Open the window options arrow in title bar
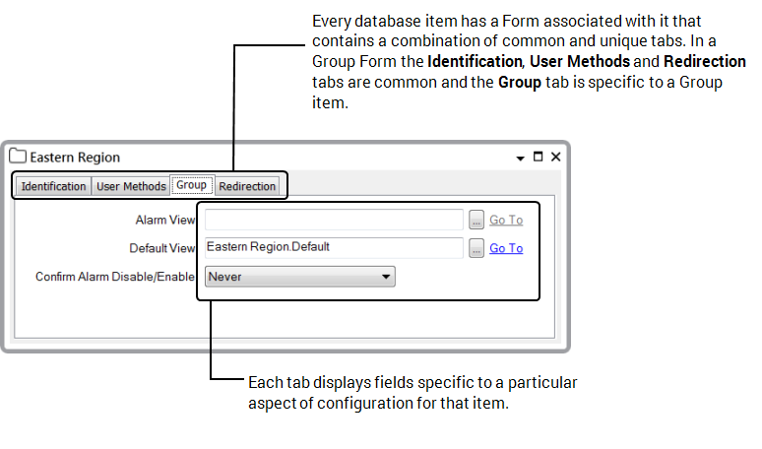762x449 pixels. tap(520, 158)
